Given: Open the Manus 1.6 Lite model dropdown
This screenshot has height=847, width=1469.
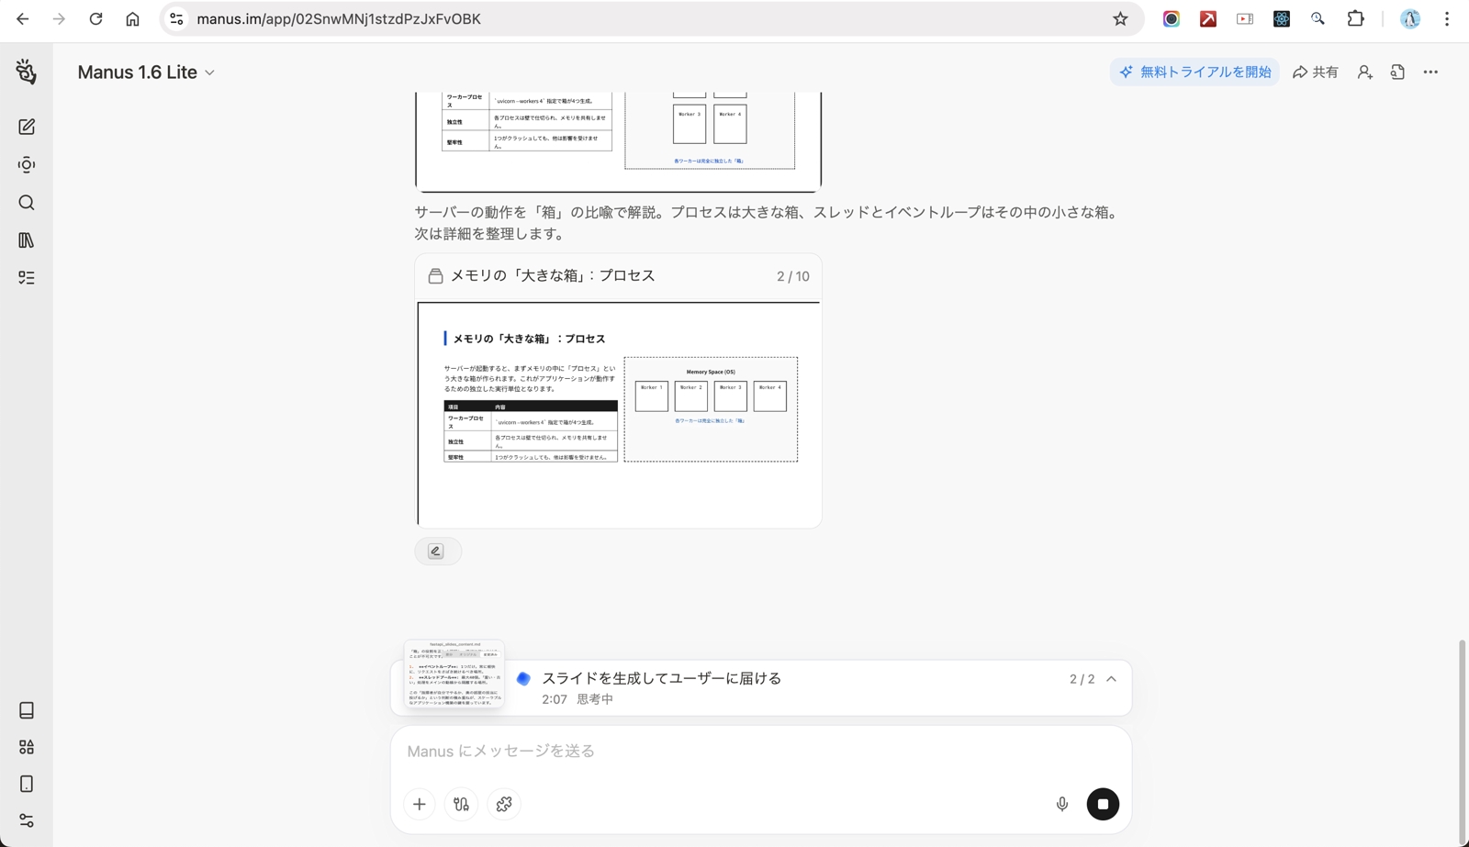Looking at the screenshot, I should point(147,72).
